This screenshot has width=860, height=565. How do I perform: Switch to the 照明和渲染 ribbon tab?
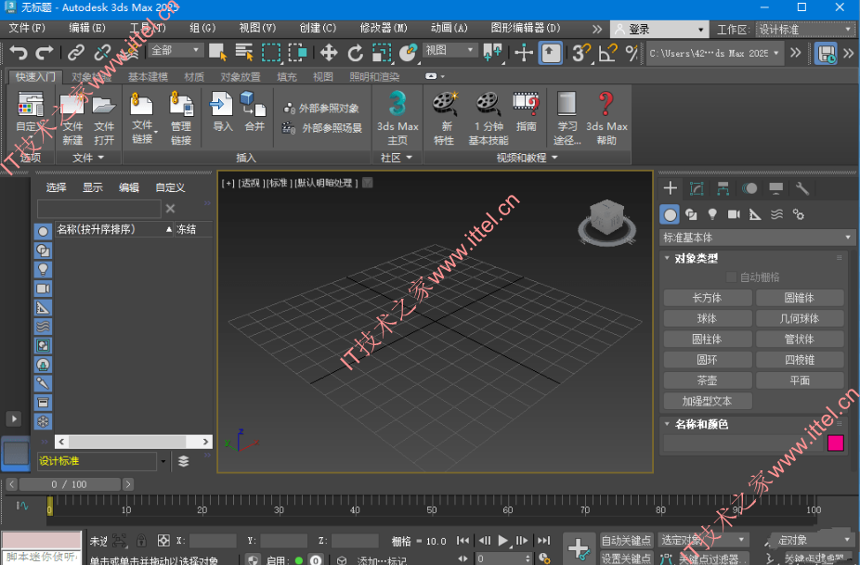374,77
